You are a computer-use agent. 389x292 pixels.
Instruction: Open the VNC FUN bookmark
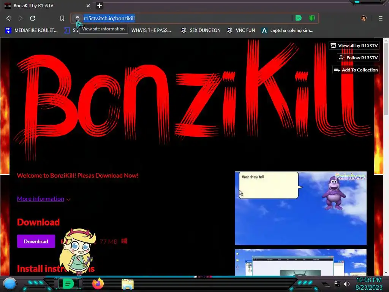[x=241, y=30]
